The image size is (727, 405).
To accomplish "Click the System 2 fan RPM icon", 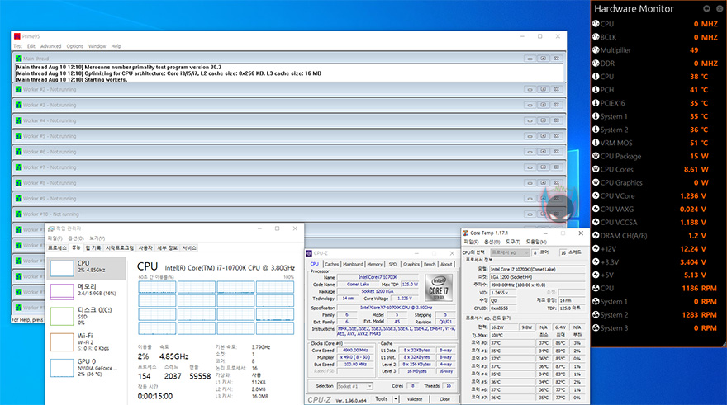I will click(x=596, y=315).
